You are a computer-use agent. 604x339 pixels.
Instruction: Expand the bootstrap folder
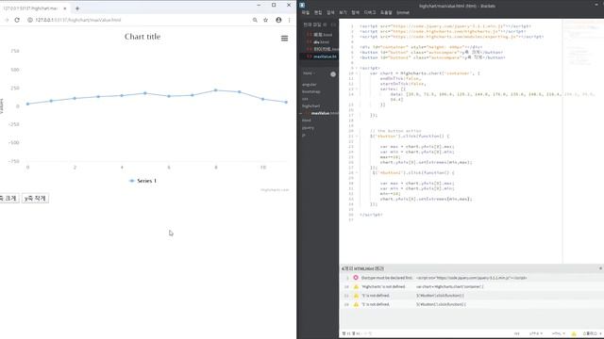[311, 92]
